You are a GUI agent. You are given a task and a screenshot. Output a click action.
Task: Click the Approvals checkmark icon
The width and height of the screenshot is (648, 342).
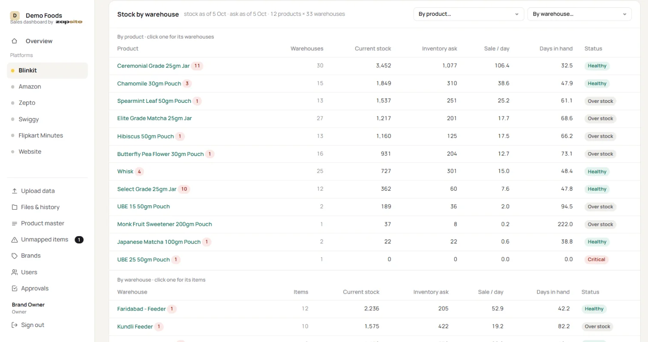click(x=15, y=288)
